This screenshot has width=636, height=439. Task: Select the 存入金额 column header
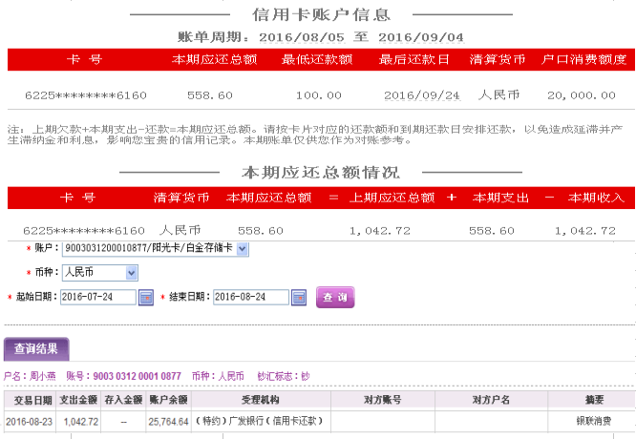pyautogui.click(x=124, y=400)
